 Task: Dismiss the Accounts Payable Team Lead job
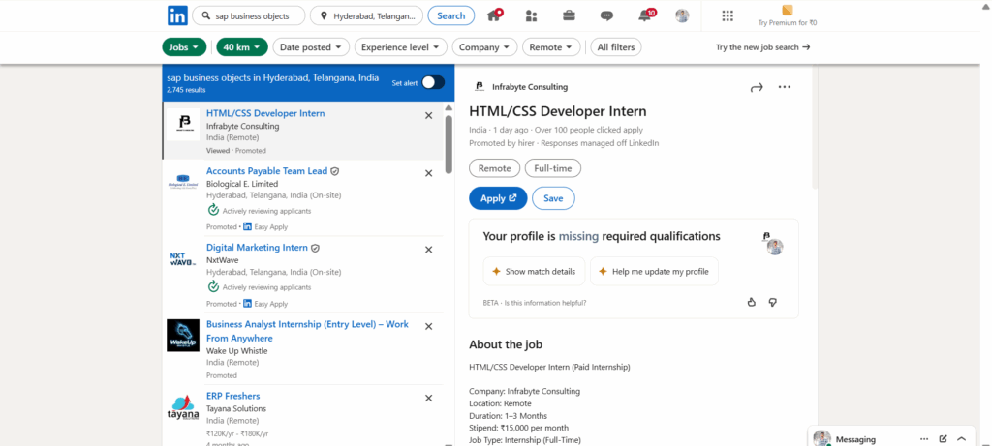click(428, 173)
